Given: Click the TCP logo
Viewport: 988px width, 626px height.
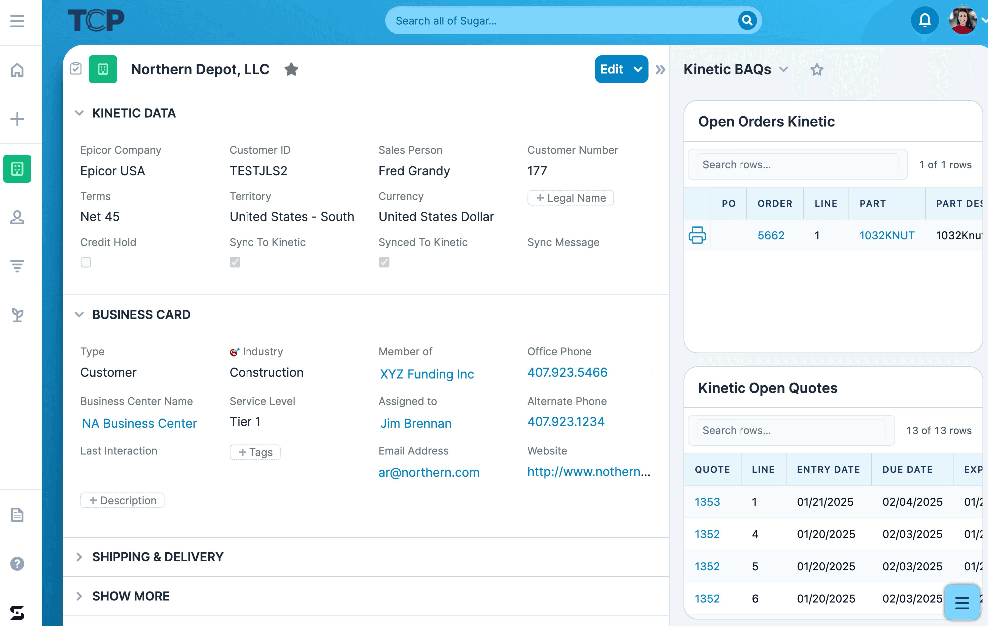Looking at the screenshot, I should pos(96,21).
